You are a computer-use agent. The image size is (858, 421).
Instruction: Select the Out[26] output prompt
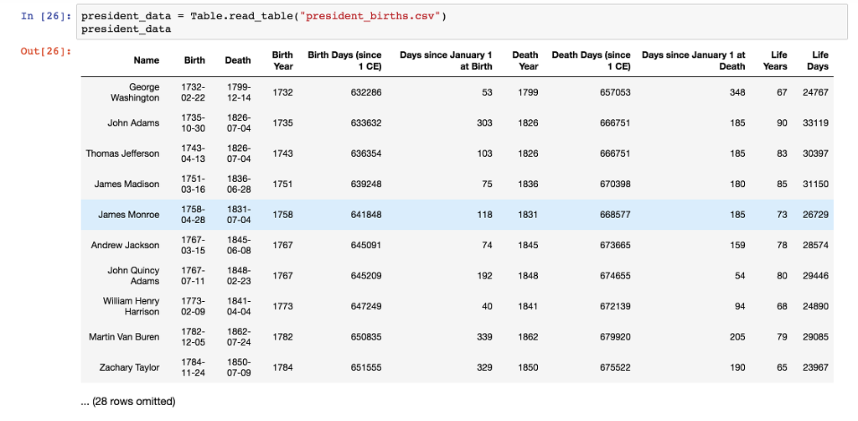[x=46, y=51]
